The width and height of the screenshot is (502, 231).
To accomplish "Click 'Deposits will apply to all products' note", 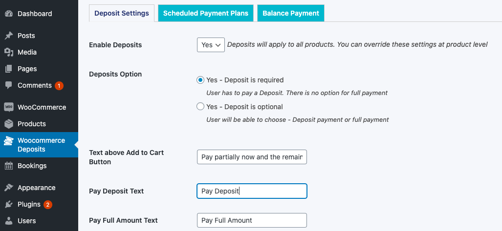I will 357,45.
